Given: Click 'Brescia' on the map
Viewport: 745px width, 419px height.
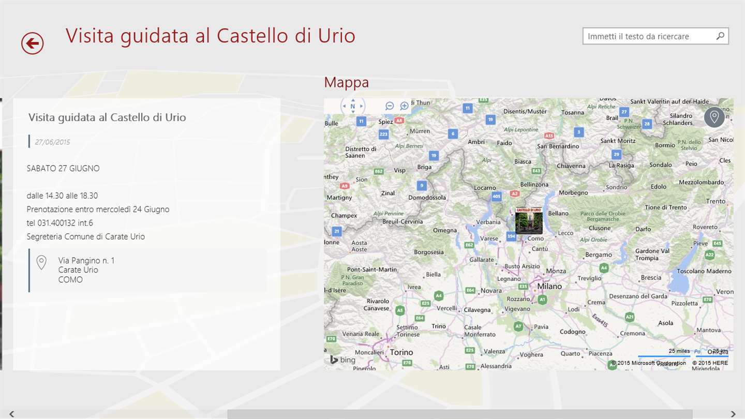Looking at the screenshot, I should pyautogui.click(x=651, y=278).
